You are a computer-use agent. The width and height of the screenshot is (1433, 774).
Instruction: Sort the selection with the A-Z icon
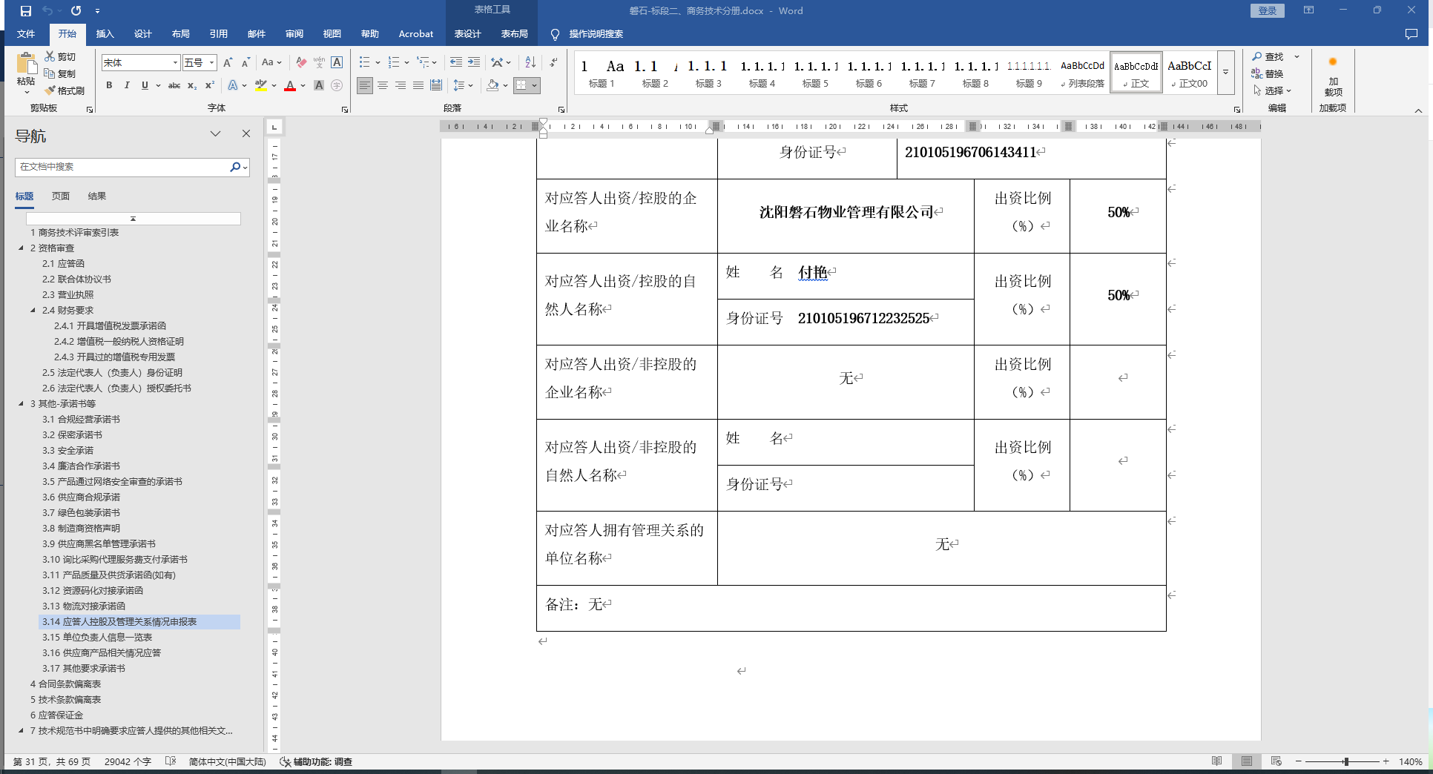530,62
